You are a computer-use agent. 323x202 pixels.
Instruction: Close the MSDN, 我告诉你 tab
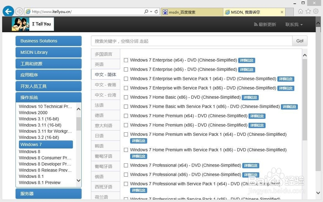click(x=282, y=12)
